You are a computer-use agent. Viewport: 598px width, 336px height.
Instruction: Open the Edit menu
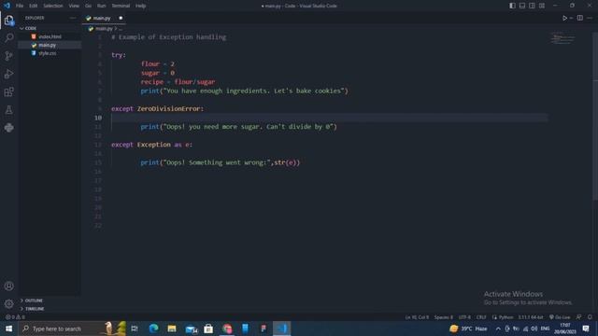click(34, 6)
